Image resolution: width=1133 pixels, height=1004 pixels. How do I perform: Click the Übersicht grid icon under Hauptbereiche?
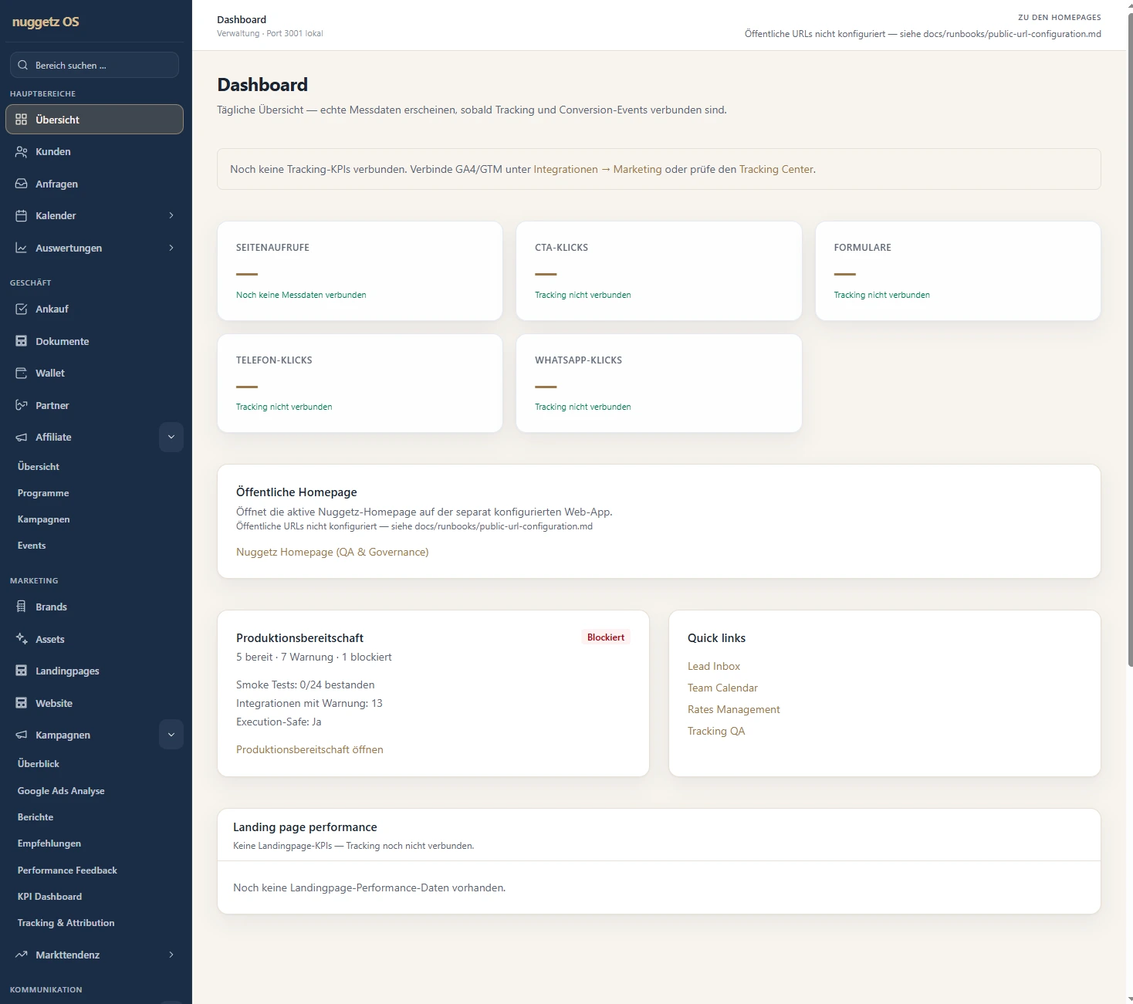click(22, 120)
